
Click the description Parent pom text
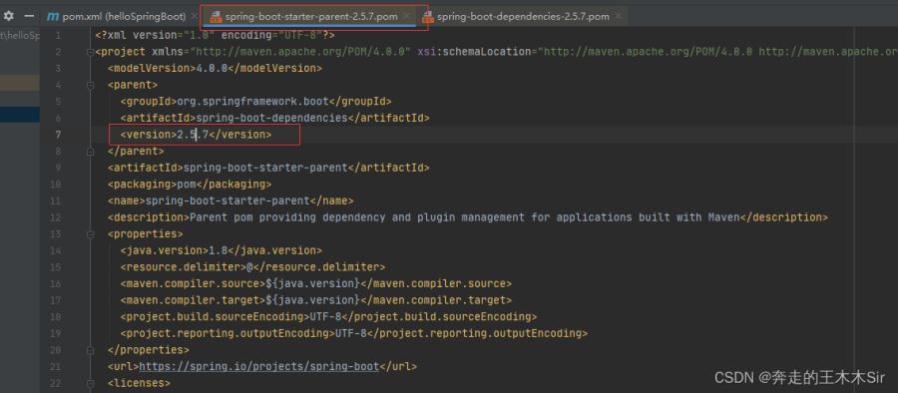click(464, 217)
